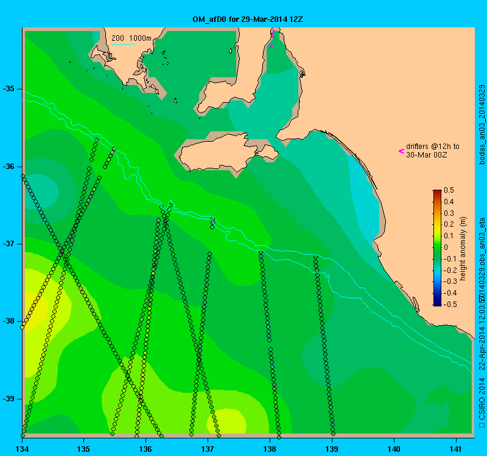The width and height of the screenshot is (487, 456).
Task: Click the longitude axis label '141'
Action: (456, 449)
